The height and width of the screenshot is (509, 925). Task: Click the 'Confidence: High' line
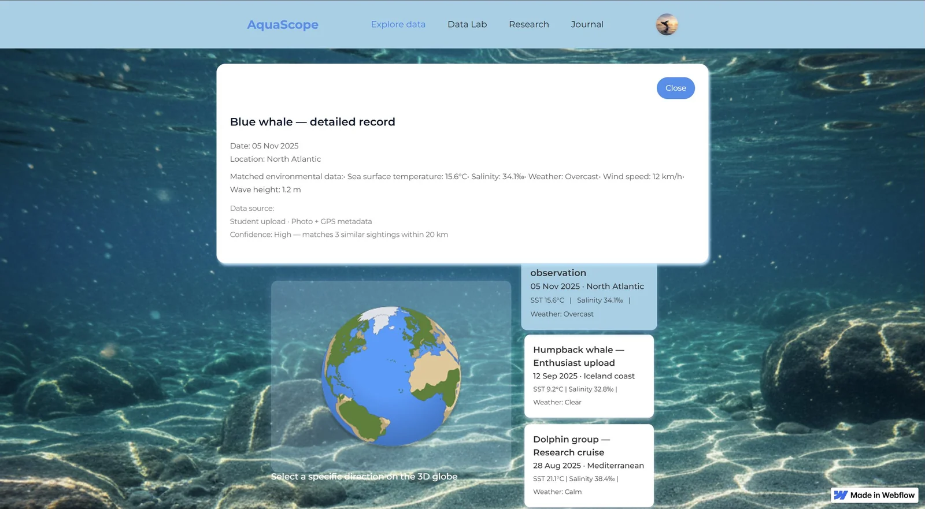pos(339,235)
